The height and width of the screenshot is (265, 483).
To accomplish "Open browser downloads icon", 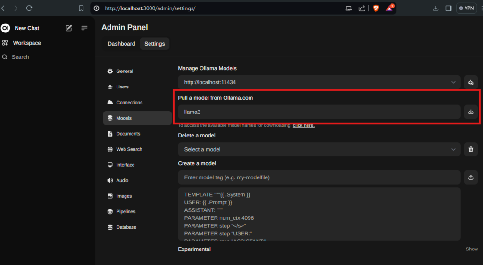I will (435, 8).
